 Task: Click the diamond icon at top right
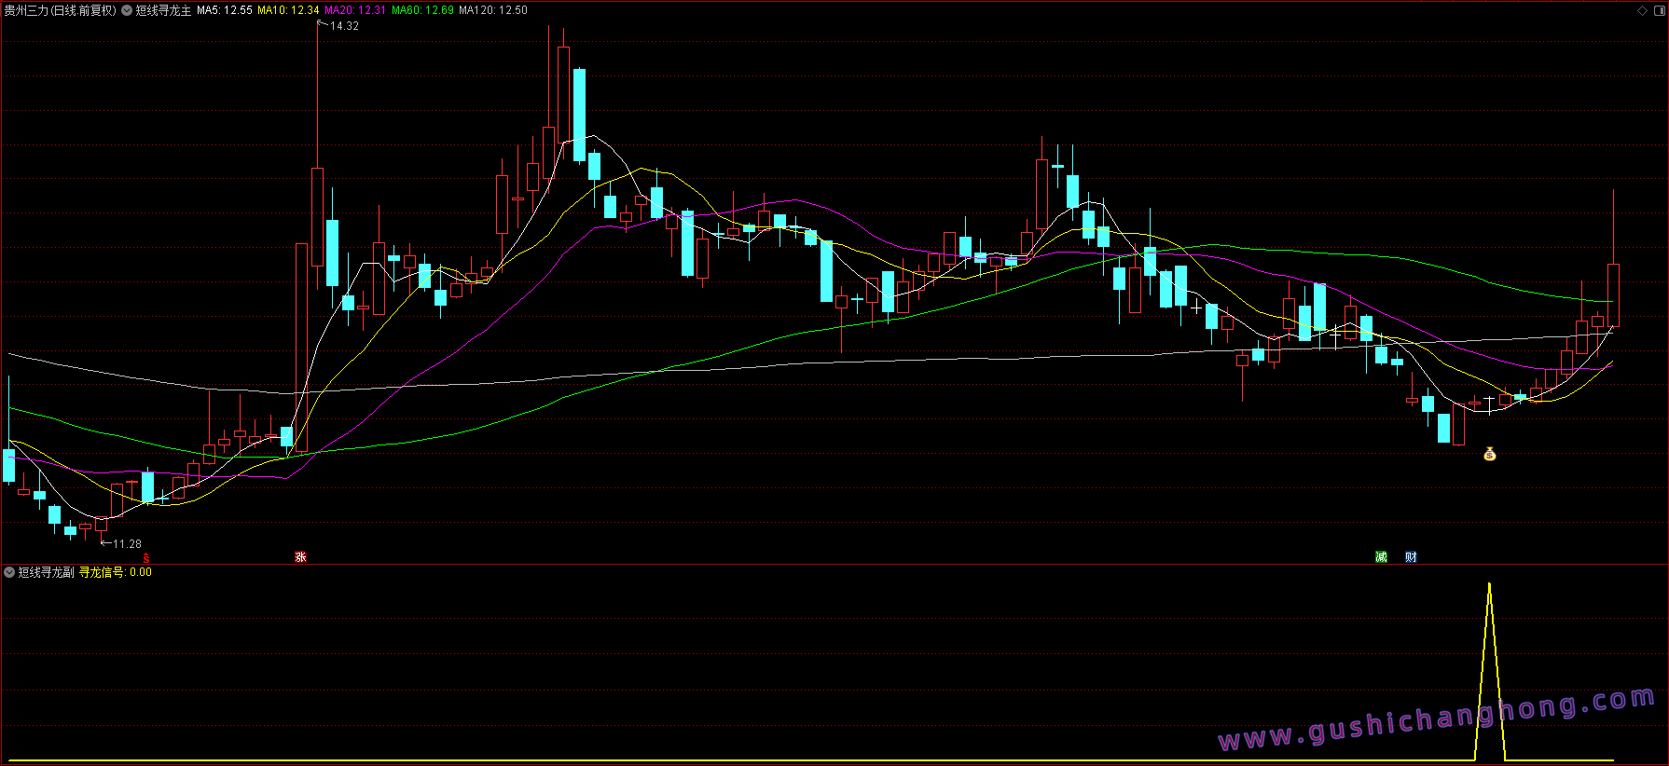(1642, 10)
